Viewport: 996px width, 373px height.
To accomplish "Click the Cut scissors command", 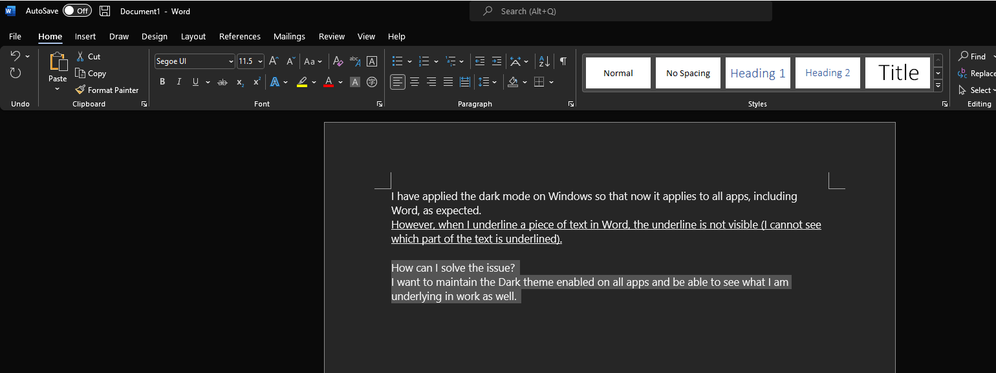I will (88, 56).
